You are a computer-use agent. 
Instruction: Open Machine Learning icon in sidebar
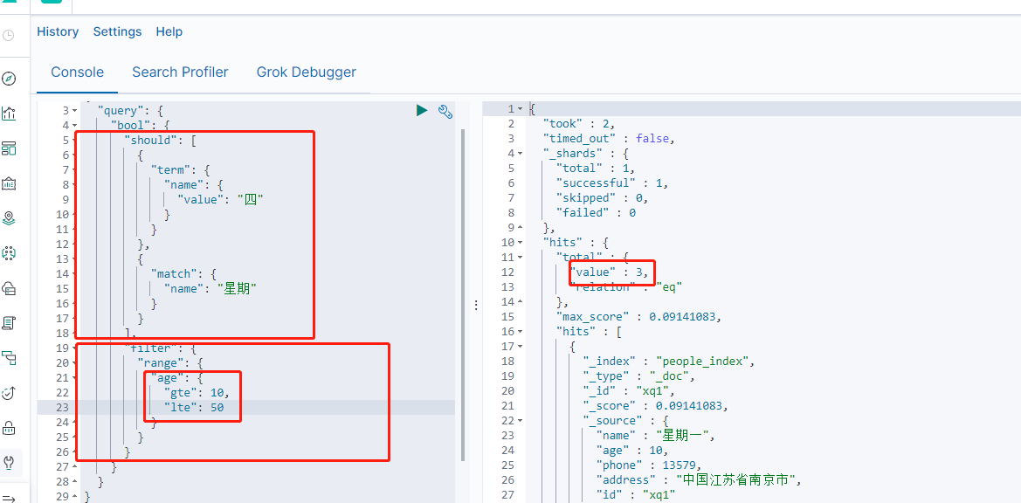point(9,253)
